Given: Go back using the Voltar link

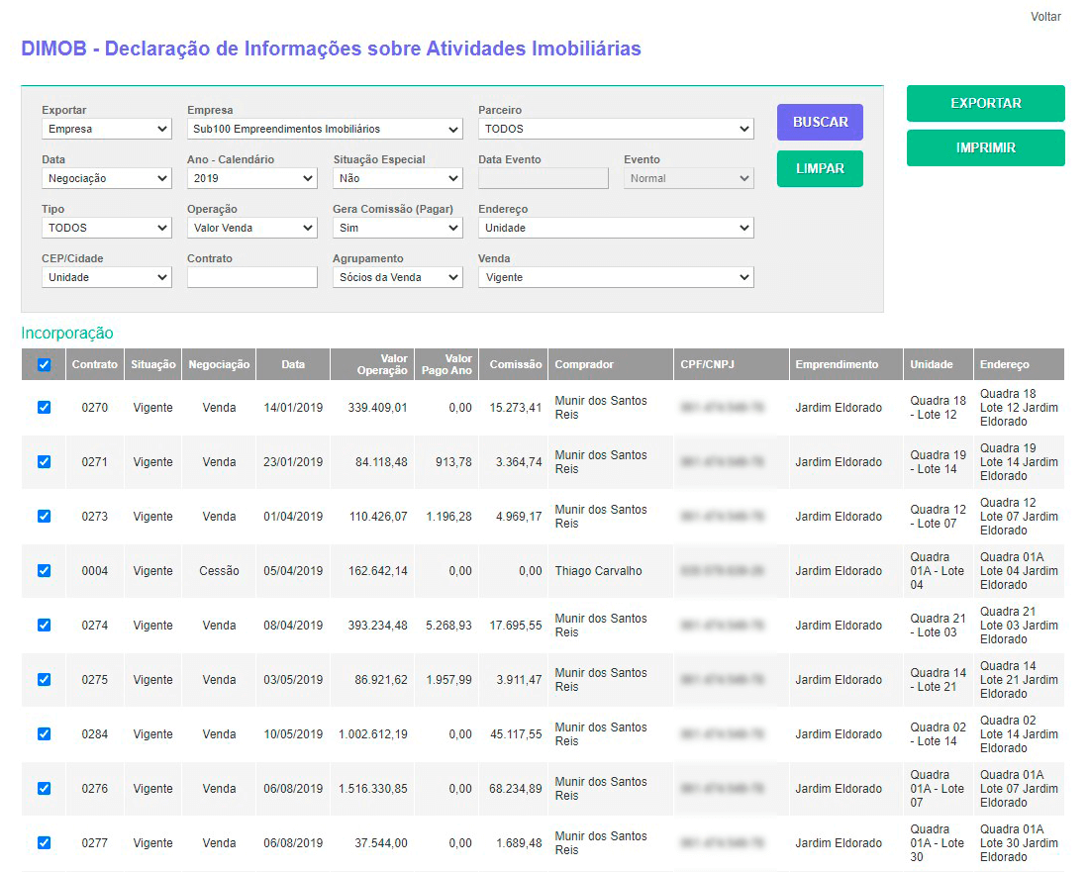Looking at the screenshot, I should point(1045,17).
